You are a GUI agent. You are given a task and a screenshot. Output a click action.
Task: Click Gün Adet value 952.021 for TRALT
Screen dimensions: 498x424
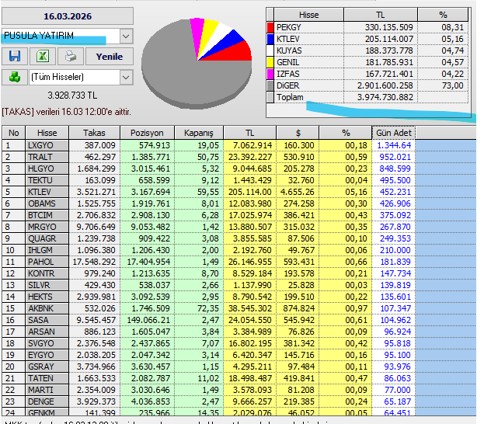pyautogui.click(x=395, y=157)
